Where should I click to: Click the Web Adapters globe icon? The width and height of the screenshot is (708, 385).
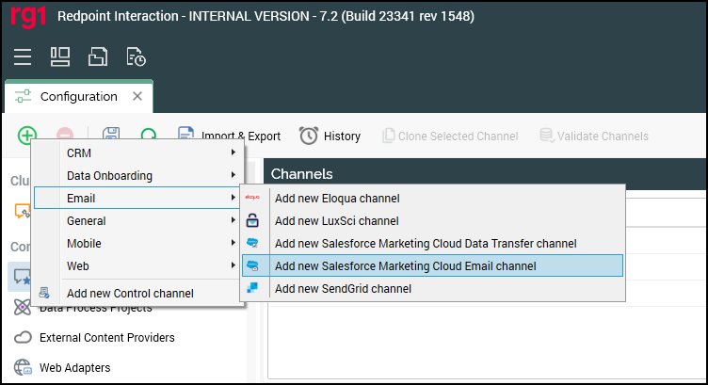[23, 368]
